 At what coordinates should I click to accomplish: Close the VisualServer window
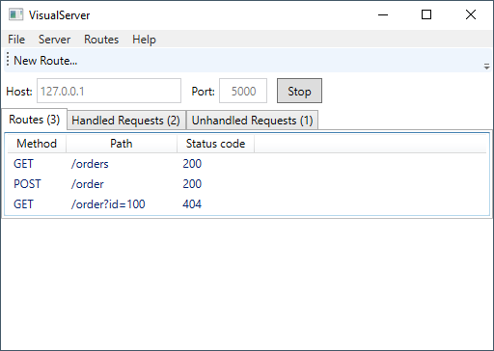coord(471,14)
